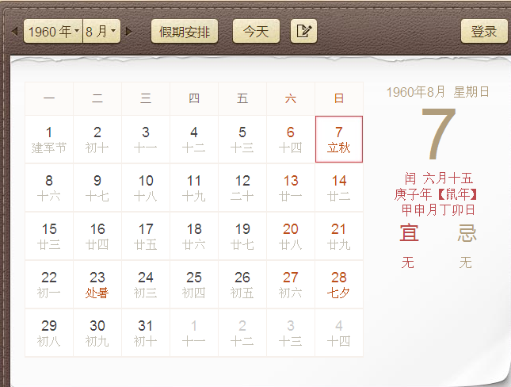
Task: Click greyed-out September 1 cell
Action: click(194, 333)
